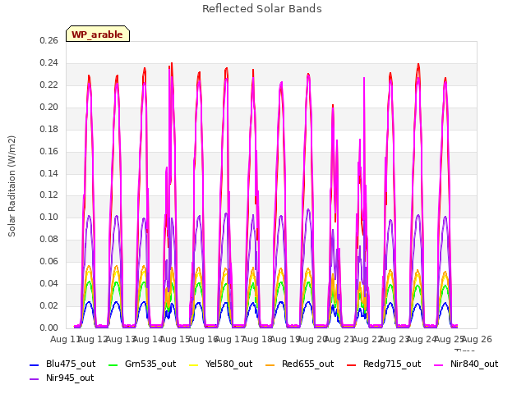Click the 0.26 y-axis tick label
The image size is (526, 394).
49,40
